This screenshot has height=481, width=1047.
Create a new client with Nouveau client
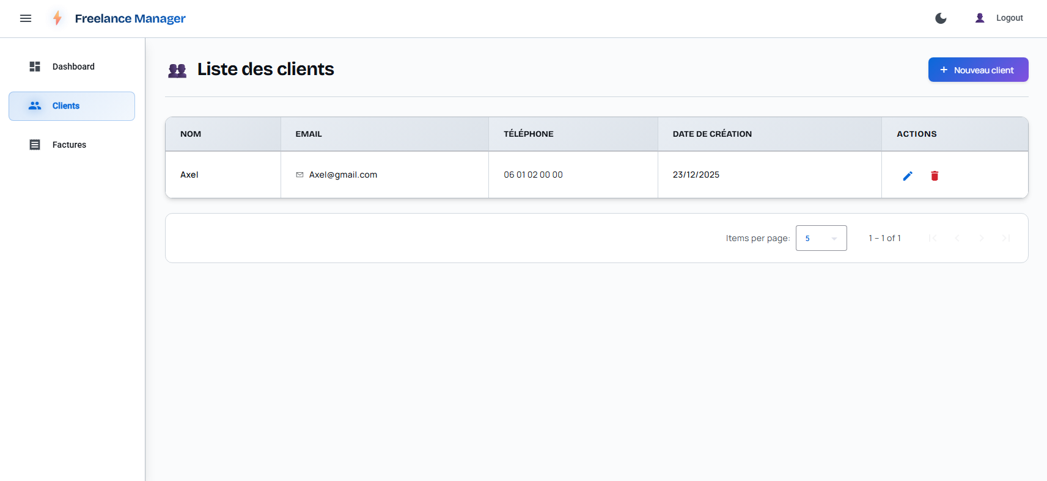click(978, 70)
